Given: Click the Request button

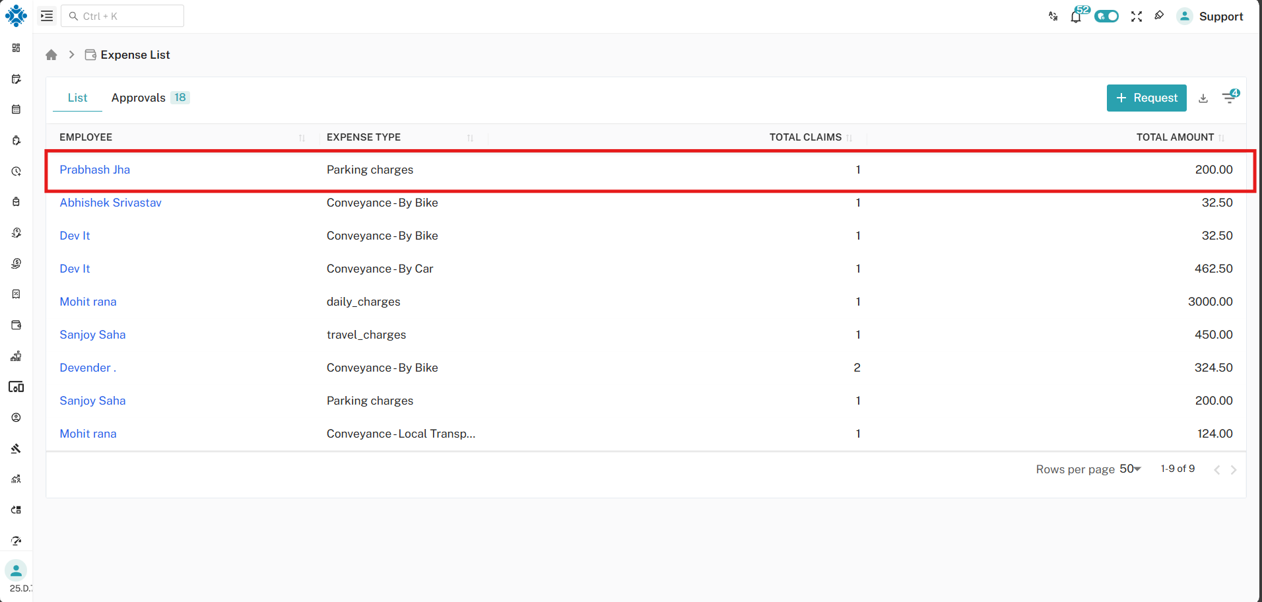Looking at the screenshot, I should (x=1146, y=98).
